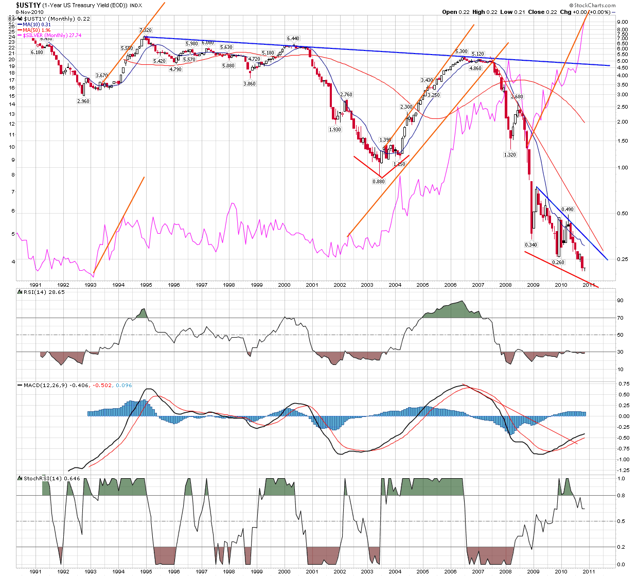Click the 6.180 price annotation
The width and height of the screenshot is (638, 576).
(x=37, y=53)
